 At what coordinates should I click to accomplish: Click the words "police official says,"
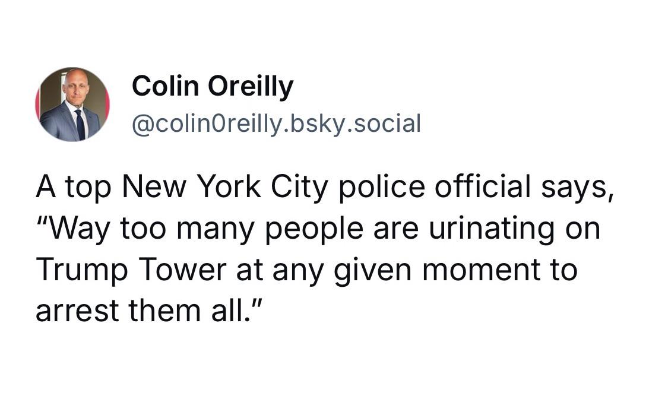pyautogui.click(x=476, y=187)
